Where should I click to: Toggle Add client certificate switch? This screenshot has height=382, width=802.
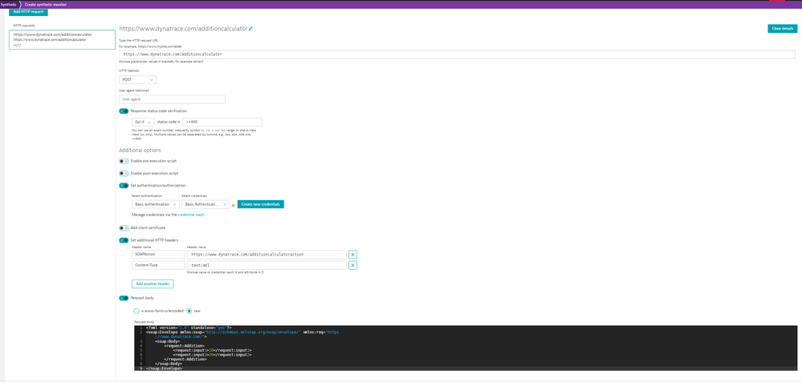pyautogui.click(x=124, y=227)
